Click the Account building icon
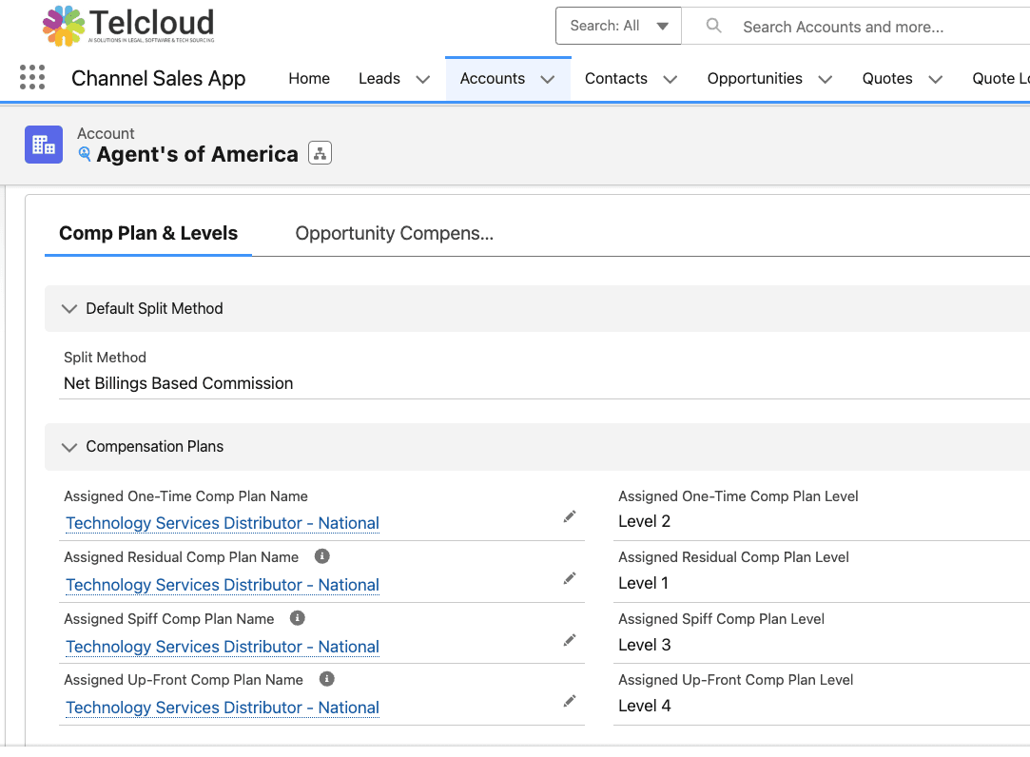 point(44,145)
